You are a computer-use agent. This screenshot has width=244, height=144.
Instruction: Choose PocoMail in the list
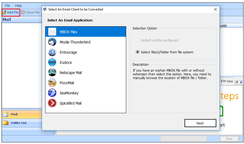point(86,83)
